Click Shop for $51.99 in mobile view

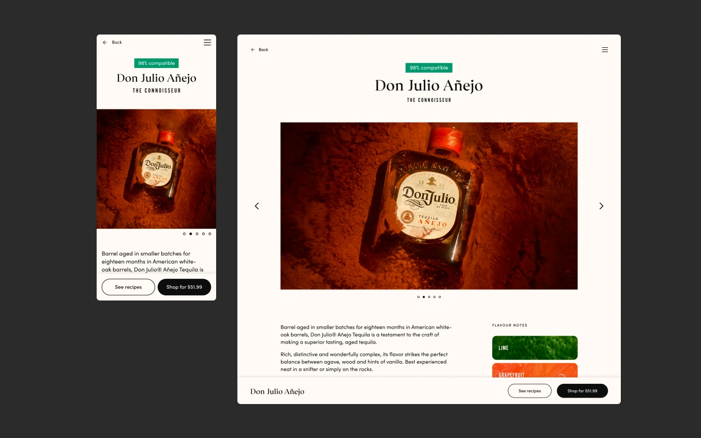tap(184, 287)
